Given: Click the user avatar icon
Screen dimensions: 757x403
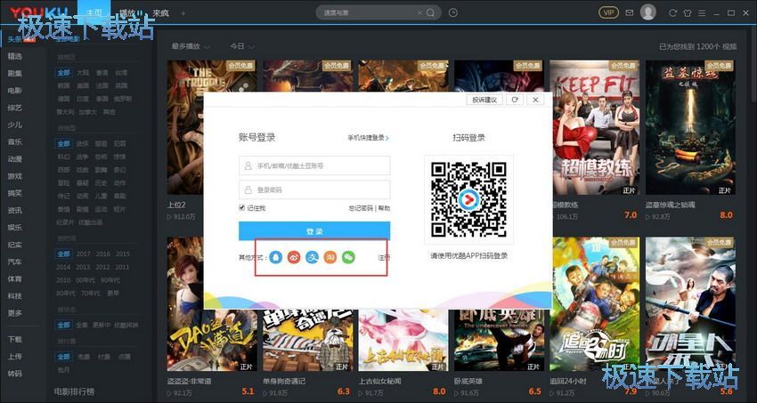Looking at the screenshot, I should [x=647, y=12].
